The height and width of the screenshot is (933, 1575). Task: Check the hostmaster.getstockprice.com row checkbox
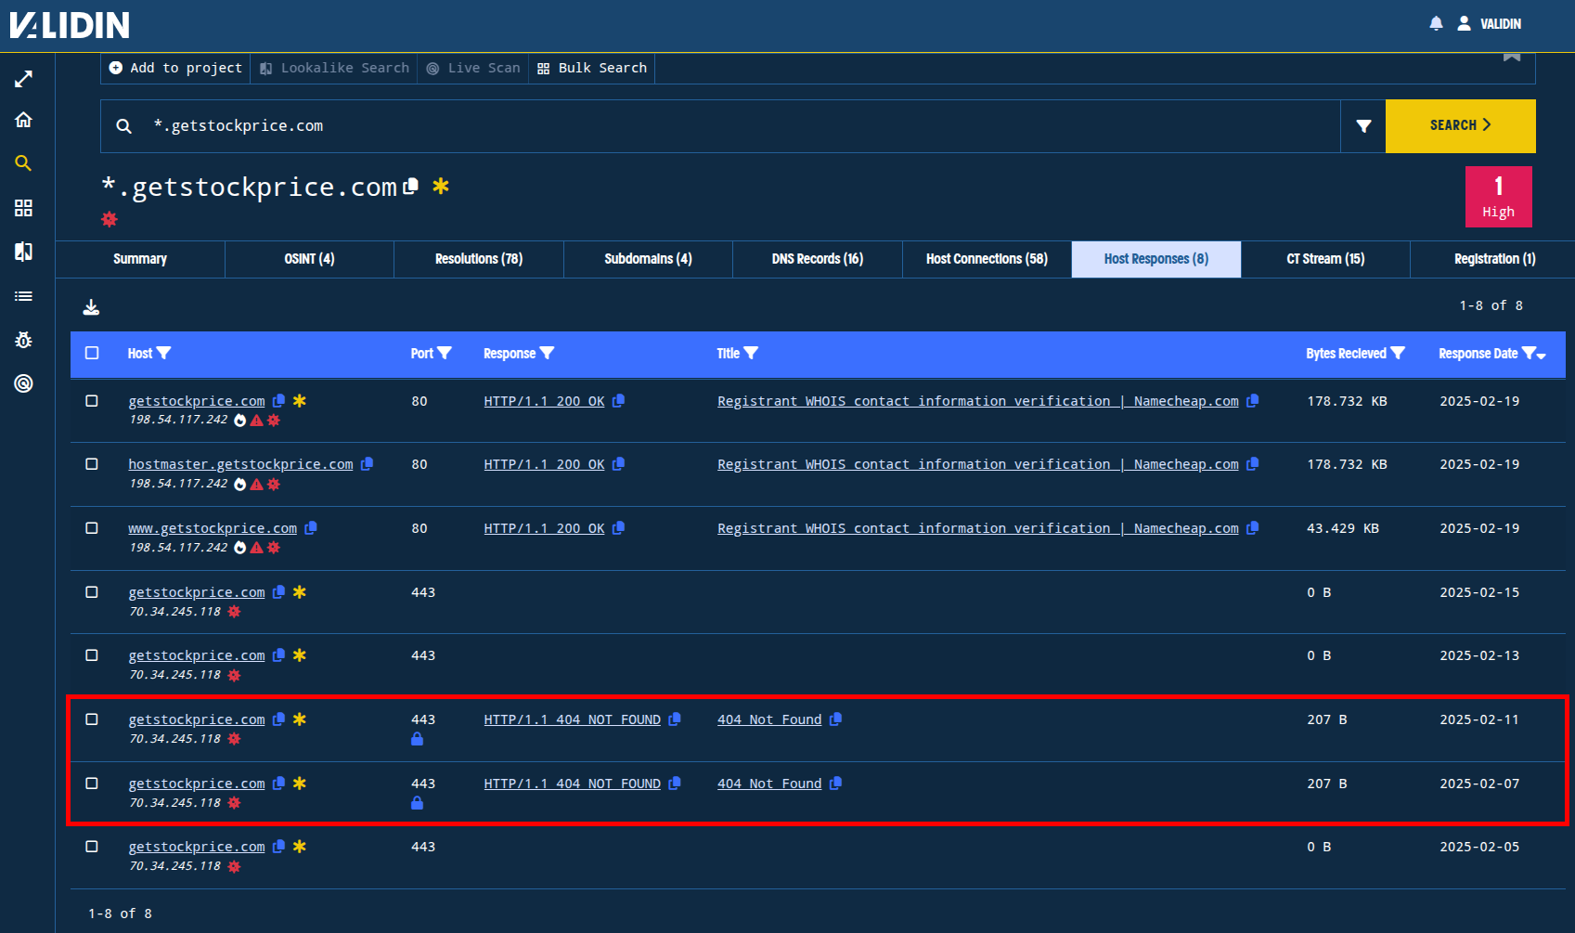tap(92, 464)
